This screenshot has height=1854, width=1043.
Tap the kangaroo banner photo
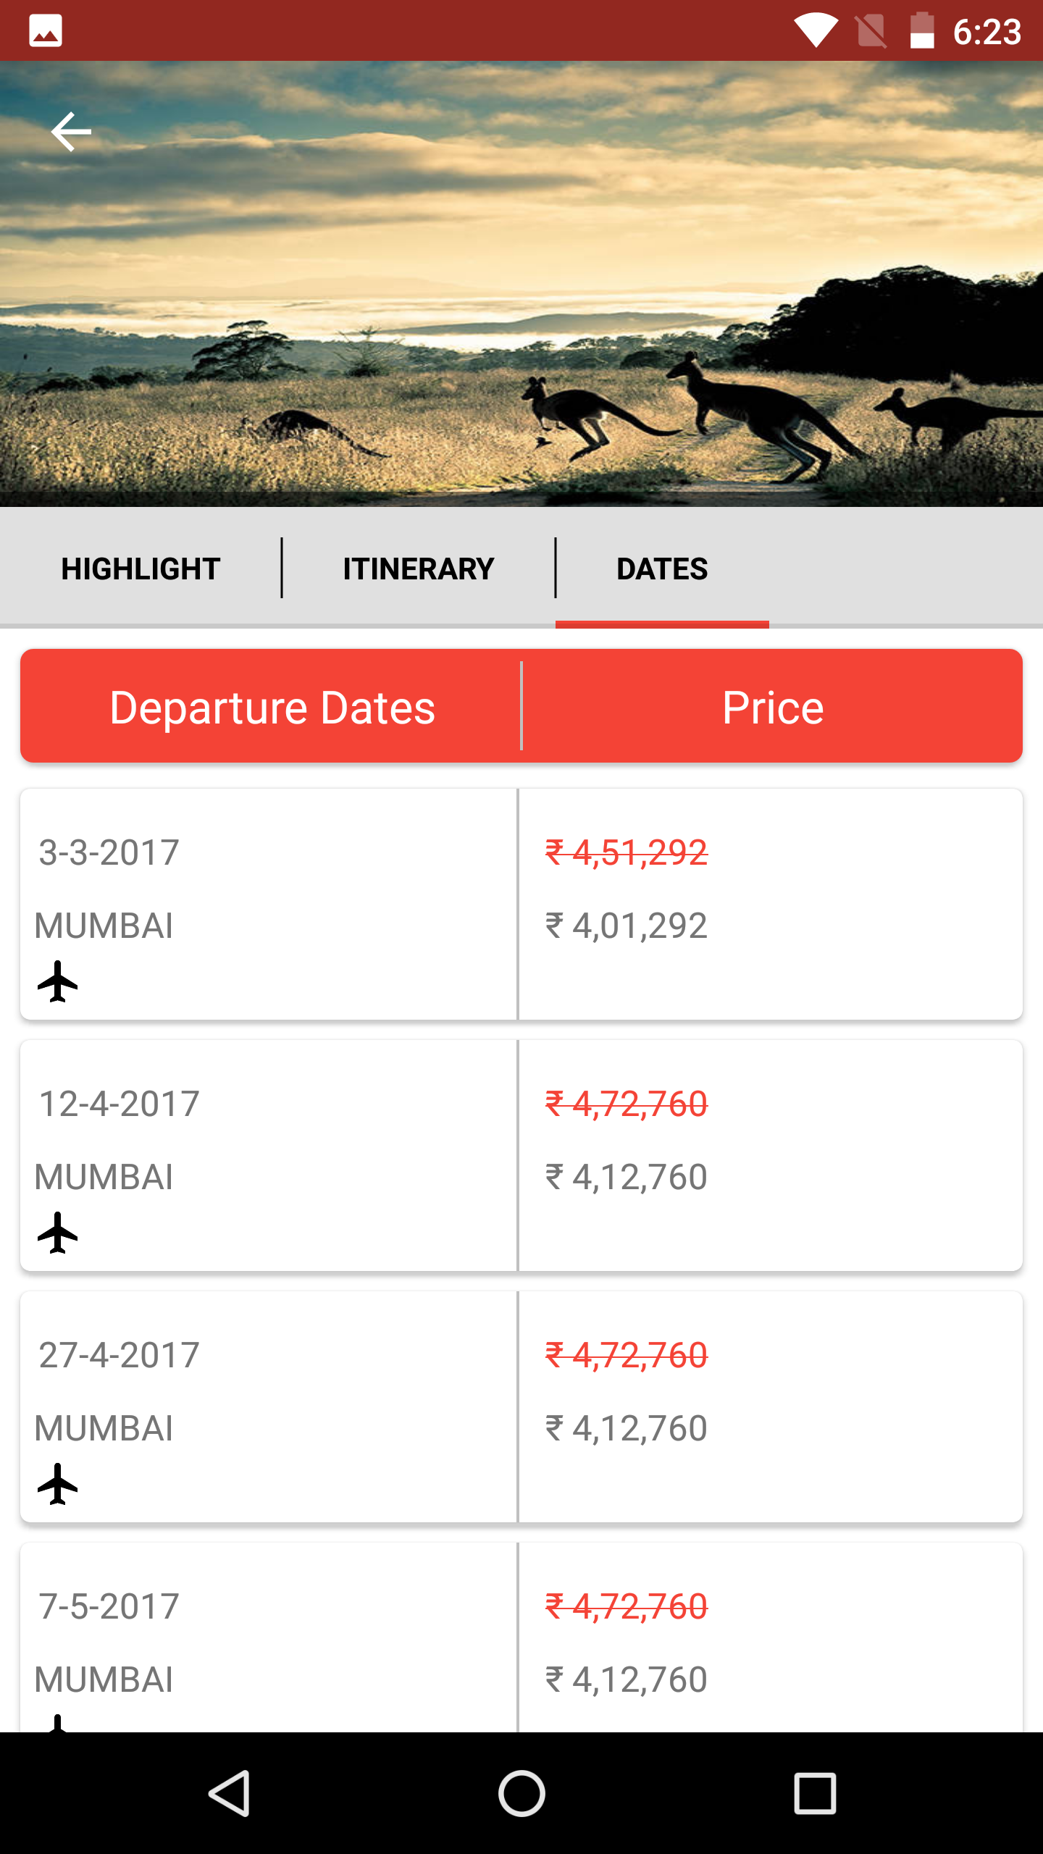tap(521, 284)
